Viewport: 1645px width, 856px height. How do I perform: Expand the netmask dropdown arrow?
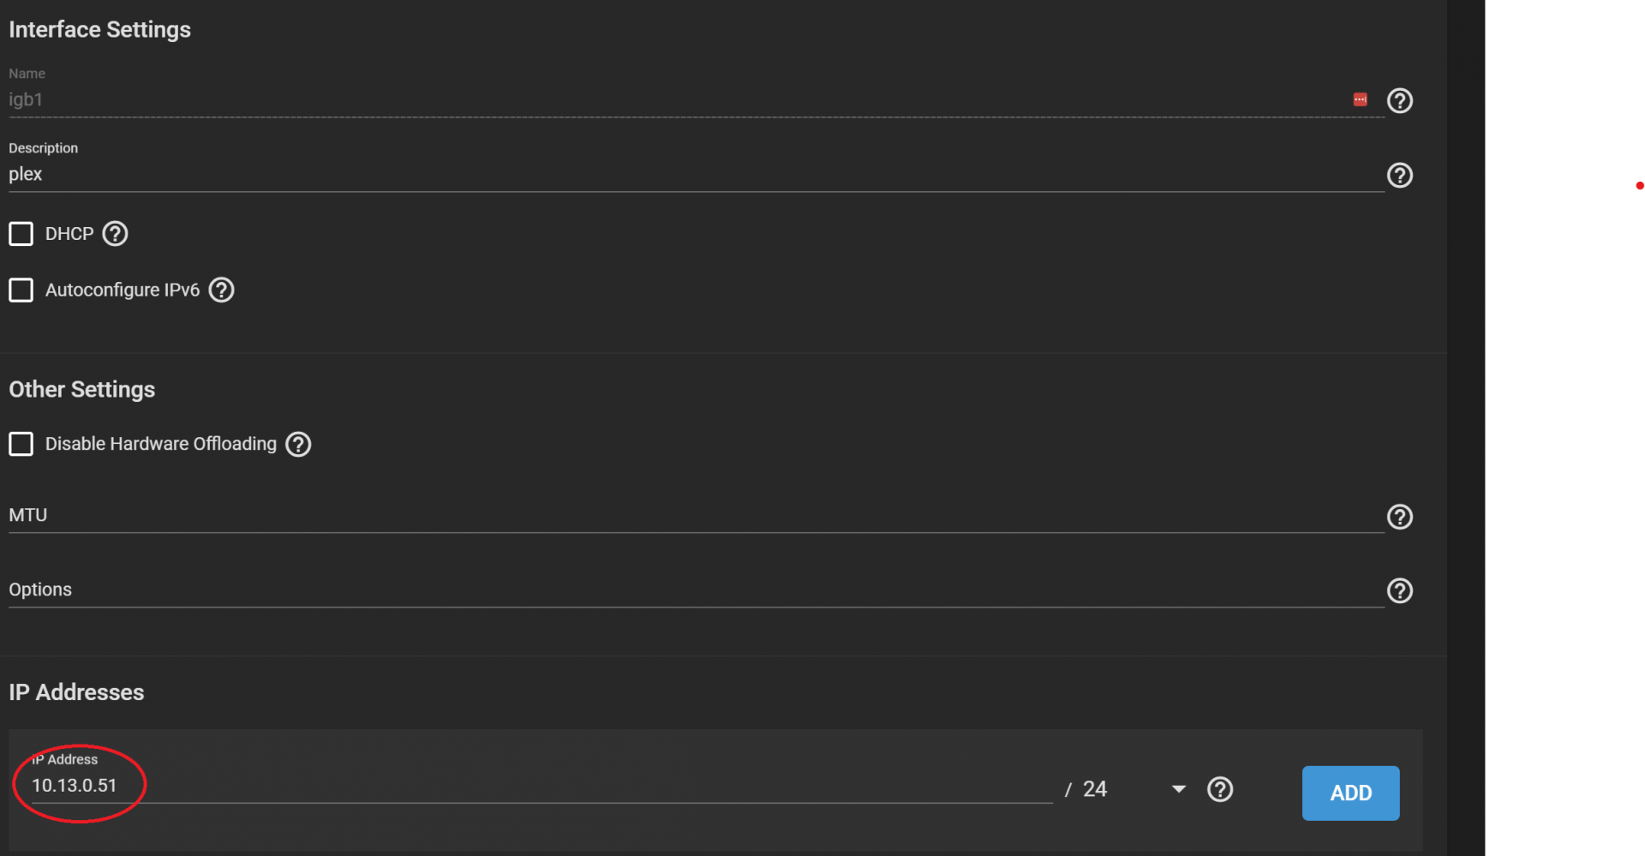click(x=1179, y=789)
